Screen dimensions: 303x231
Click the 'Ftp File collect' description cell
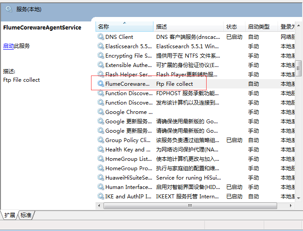click(174, 84)
